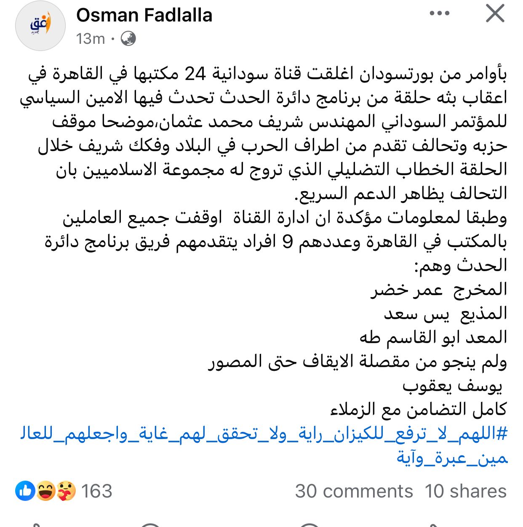Open the 30 comments link
523x527 pixels.
tap(354, 491)
